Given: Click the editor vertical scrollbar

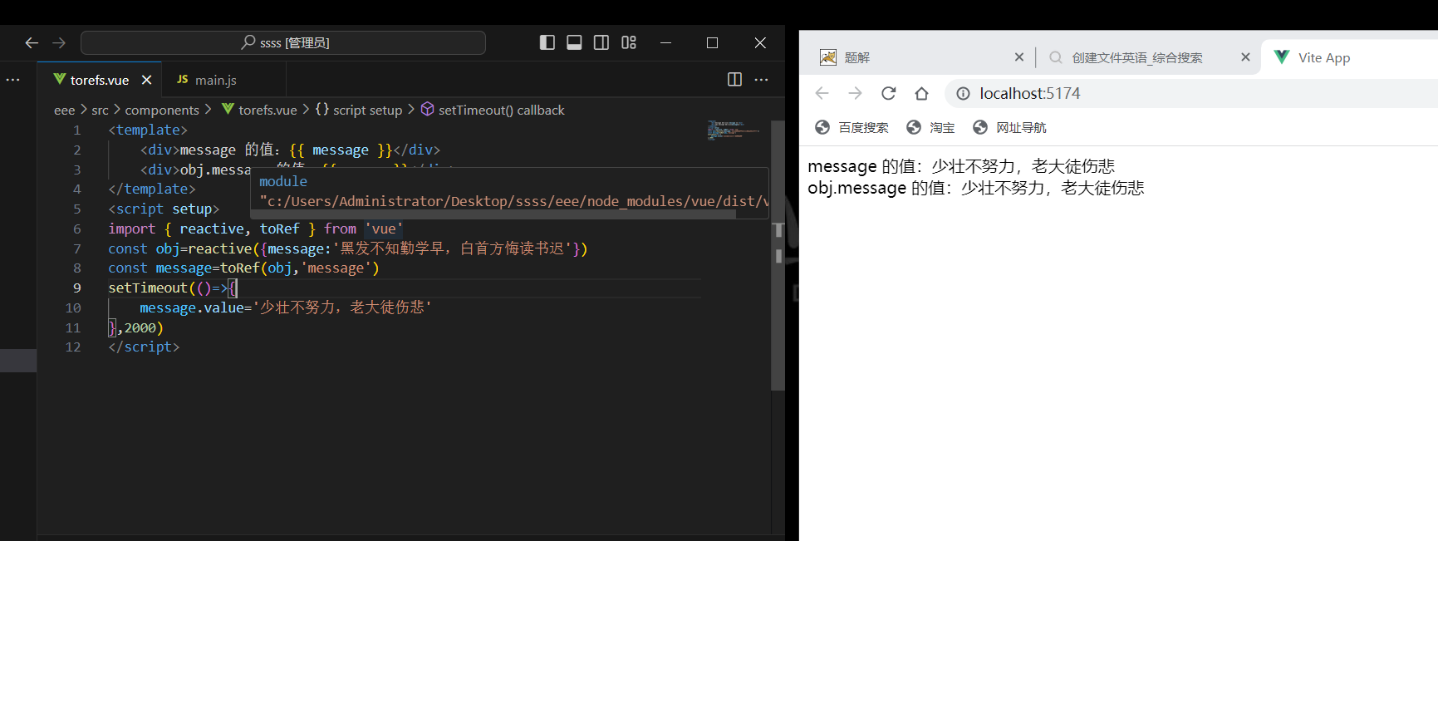Looking at the screenshot, I should tap(778, 255).
